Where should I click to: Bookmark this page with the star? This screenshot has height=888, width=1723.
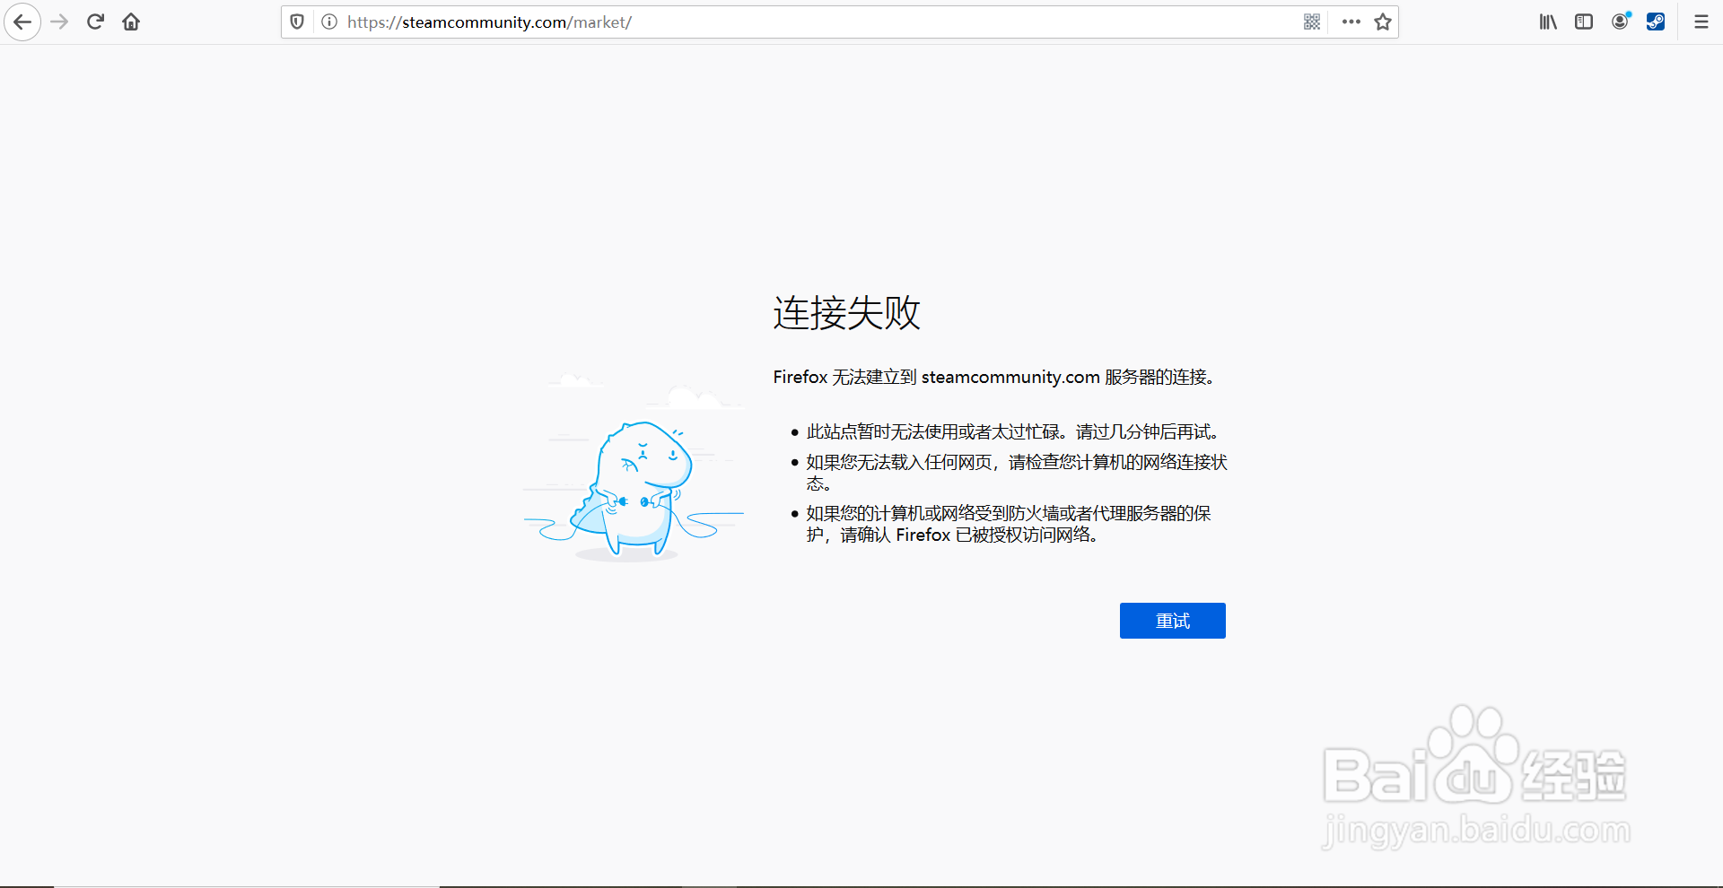click(1383, 22)
